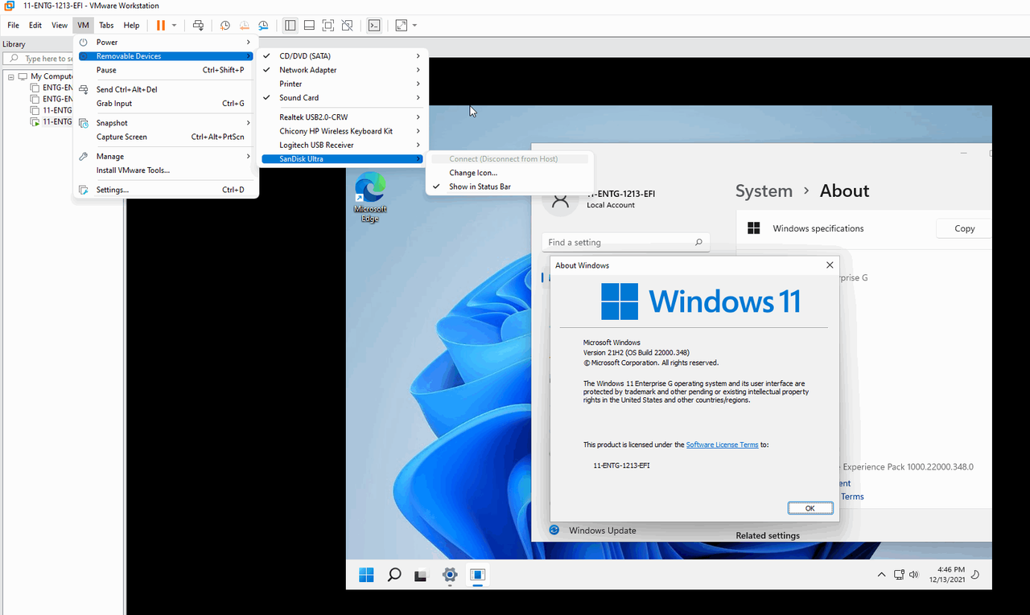
Task: Click the guest tray volume icon
Action: (913, 575)
